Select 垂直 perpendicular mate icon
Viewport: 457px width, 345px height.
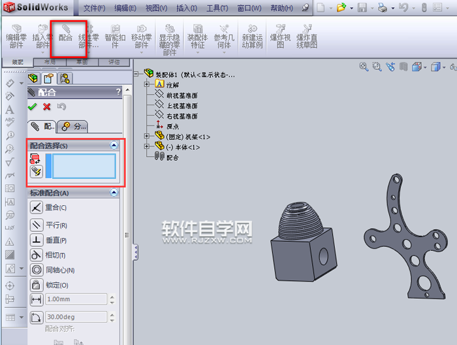[37, 240]
